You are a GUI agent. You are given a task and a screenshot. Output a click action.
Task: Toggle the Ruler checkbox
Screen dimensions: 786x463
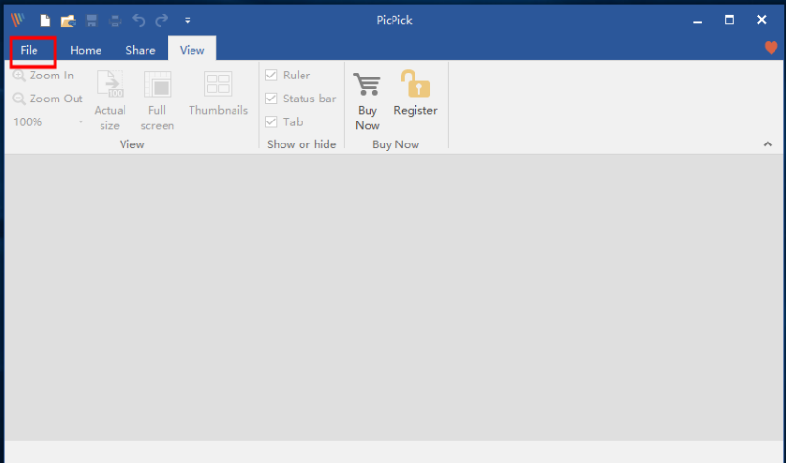[x=271, y=76]
